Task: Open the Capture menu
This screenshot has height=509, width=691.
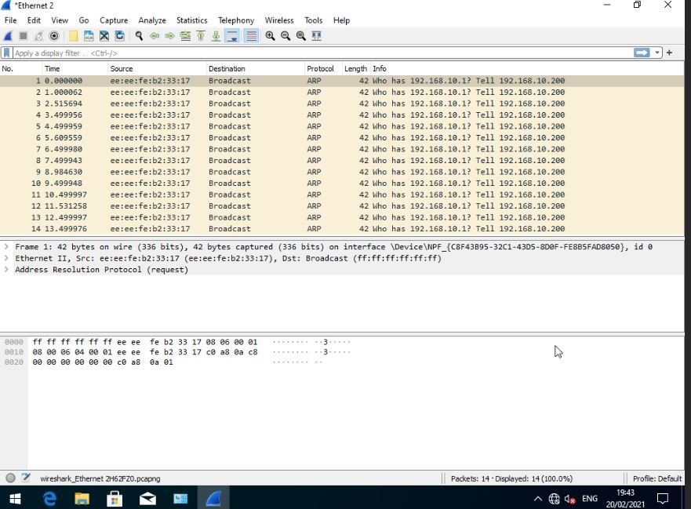Action: tap(114, 20)
